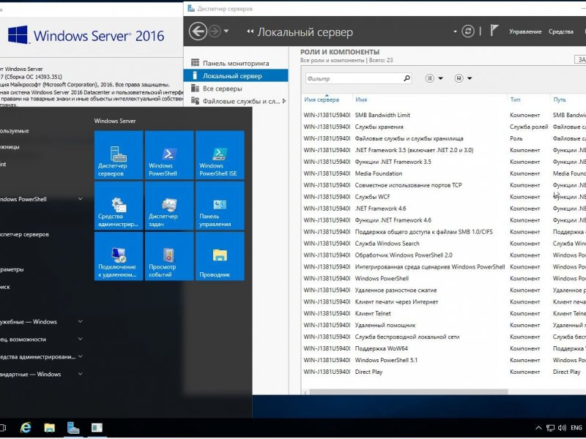The height and width of the screenshot is (439, 586).
Task: Expand the Служебные — Windows group
Action: tap(80, 321)
